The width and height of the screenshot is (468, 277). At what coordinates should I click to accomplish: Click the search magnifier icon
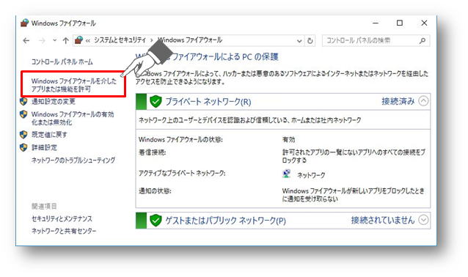(423, 40)
